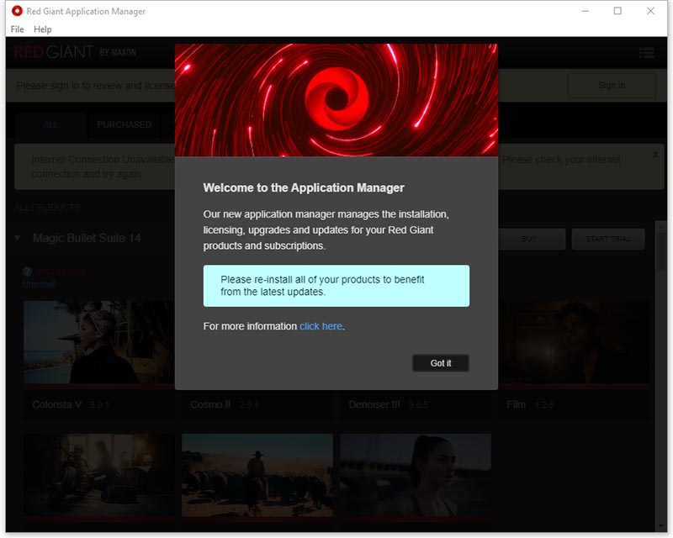Viewport: 673px width, 538px height.
Task: Switch to the ALL tab
Action: (x=50, y=124)
